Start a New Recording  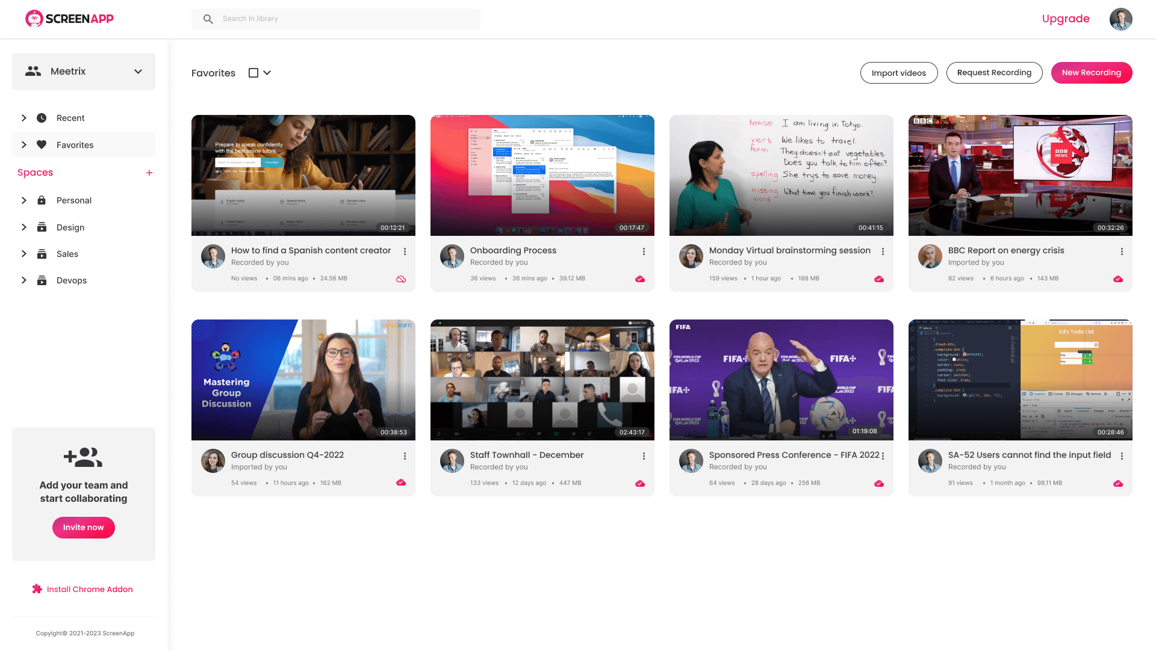pos(1092,73)
